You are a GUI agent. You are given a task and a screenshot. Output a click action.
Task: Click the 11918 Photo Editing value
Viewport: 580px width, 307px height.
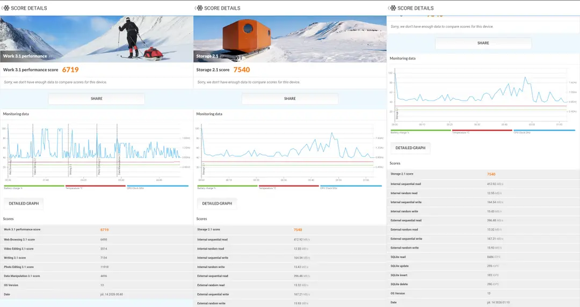(x=104, y=267)
